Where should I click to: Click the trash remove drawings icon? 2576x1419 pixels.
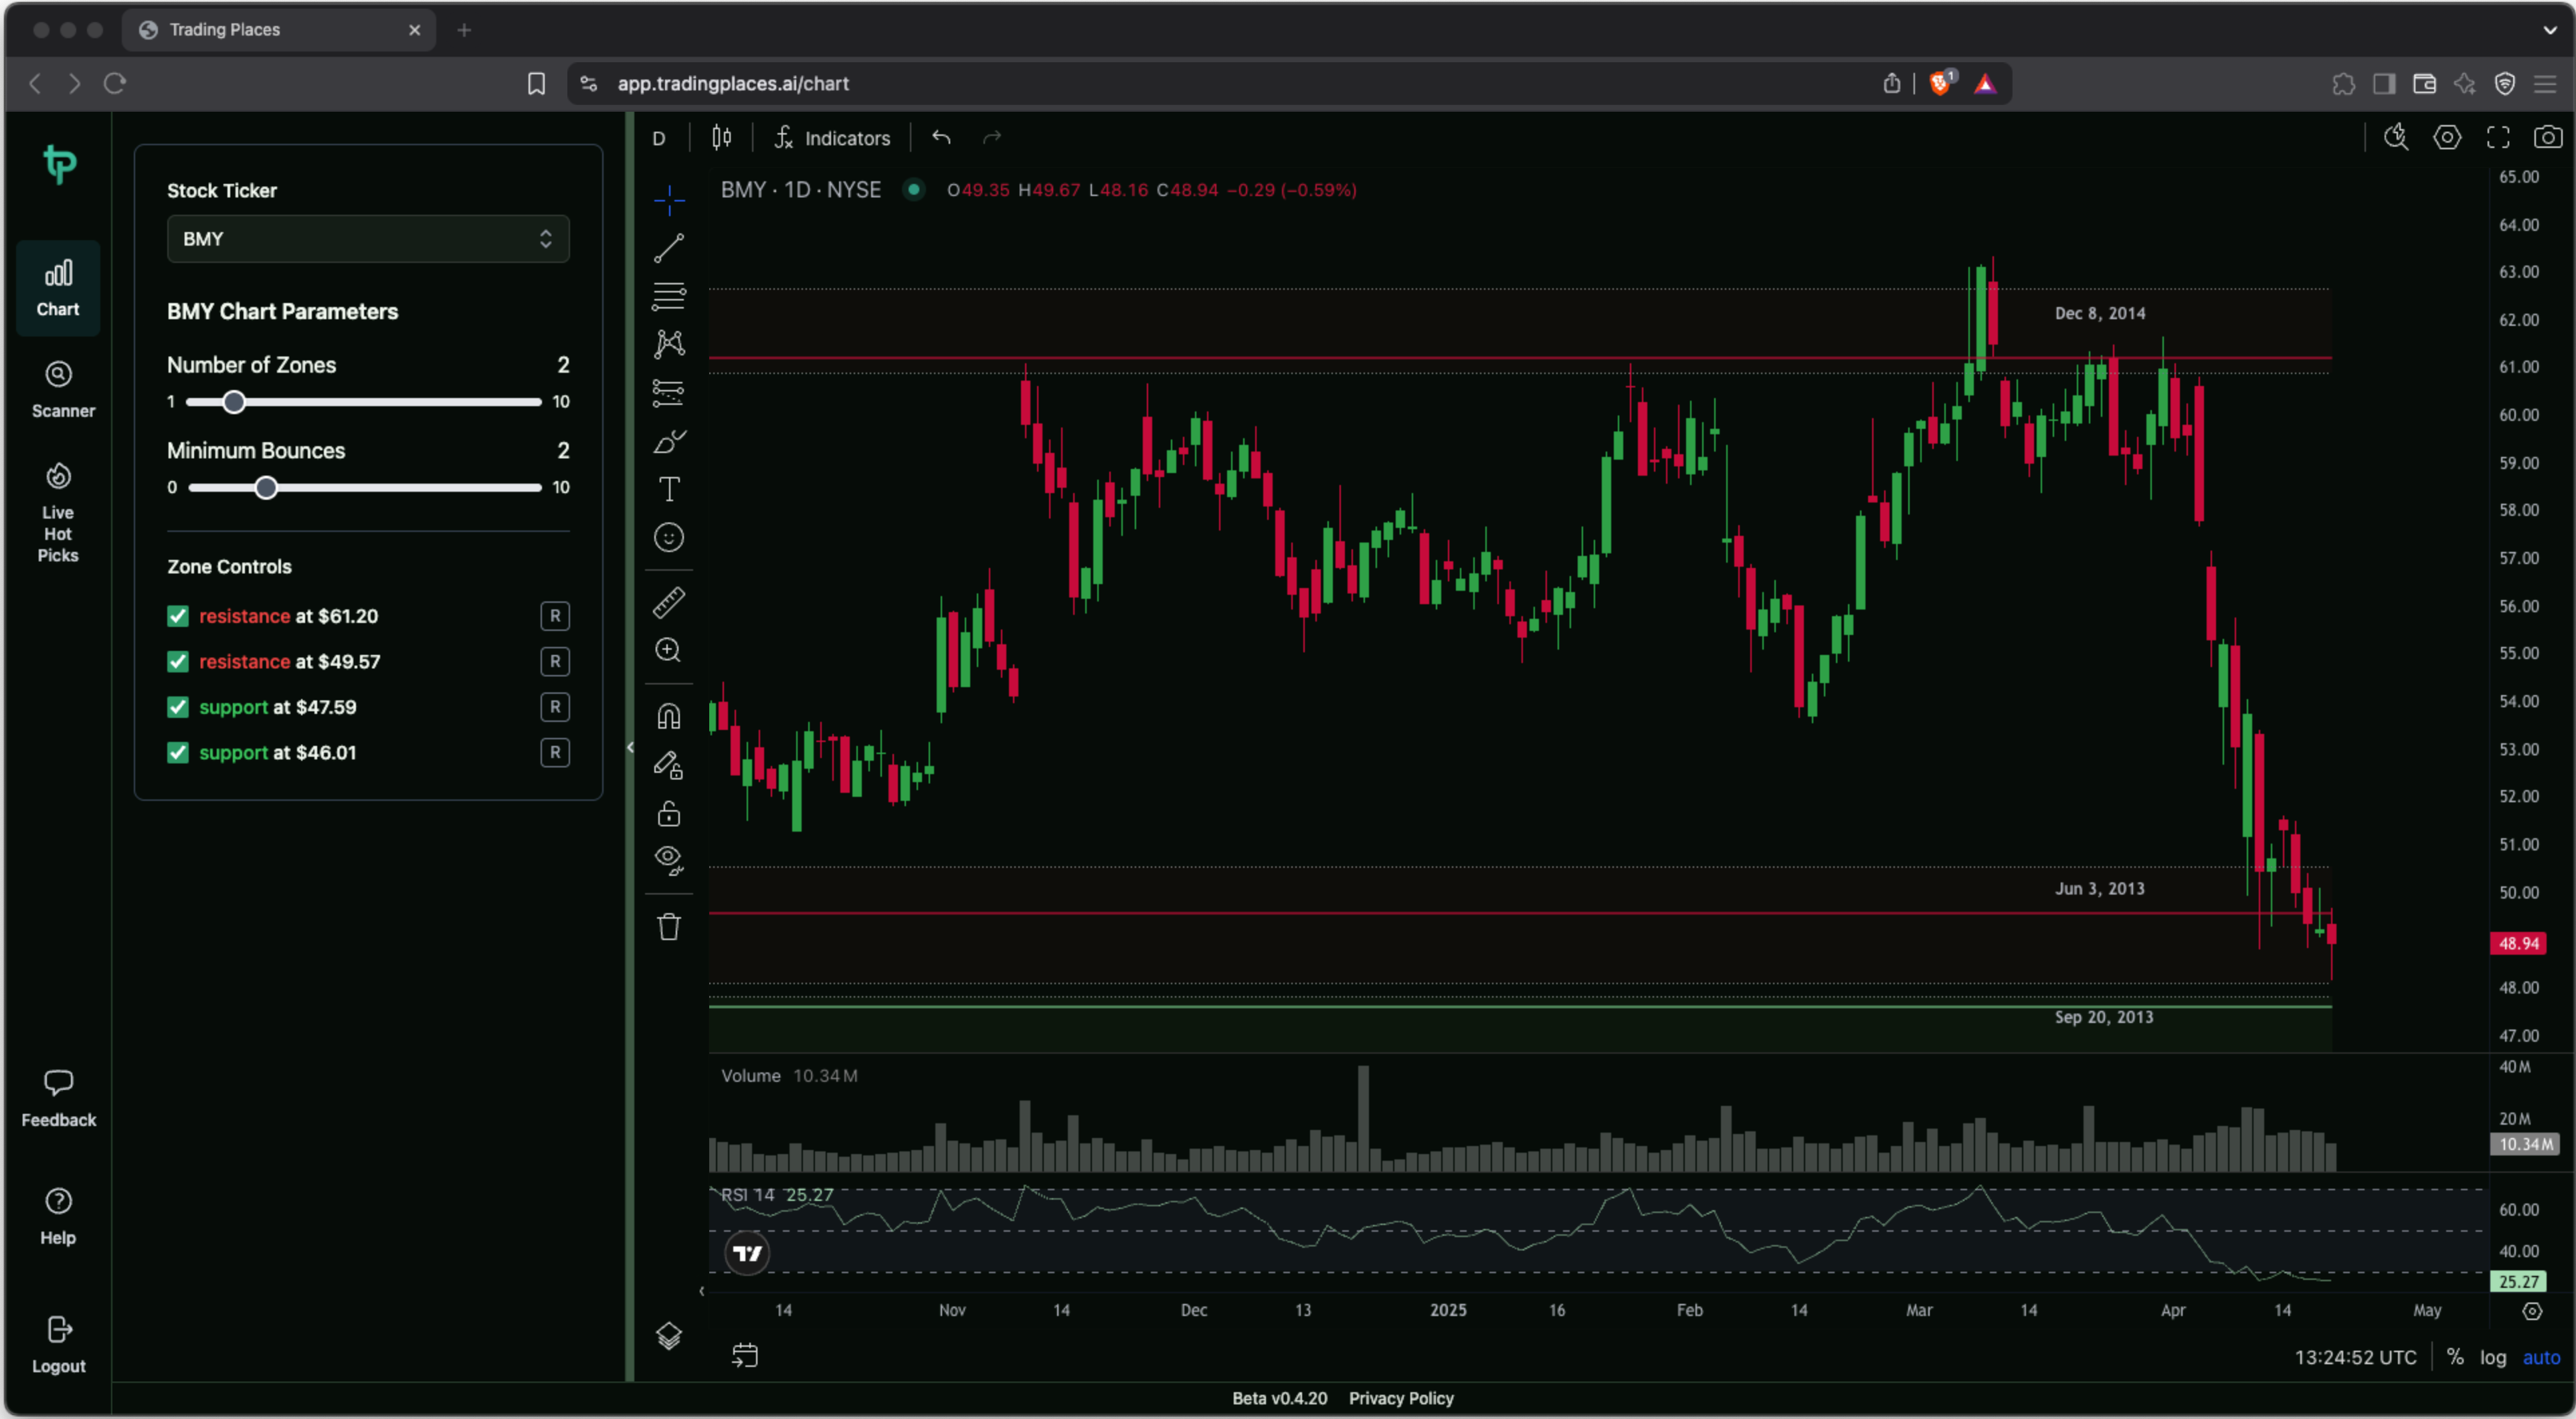[668, 926]
